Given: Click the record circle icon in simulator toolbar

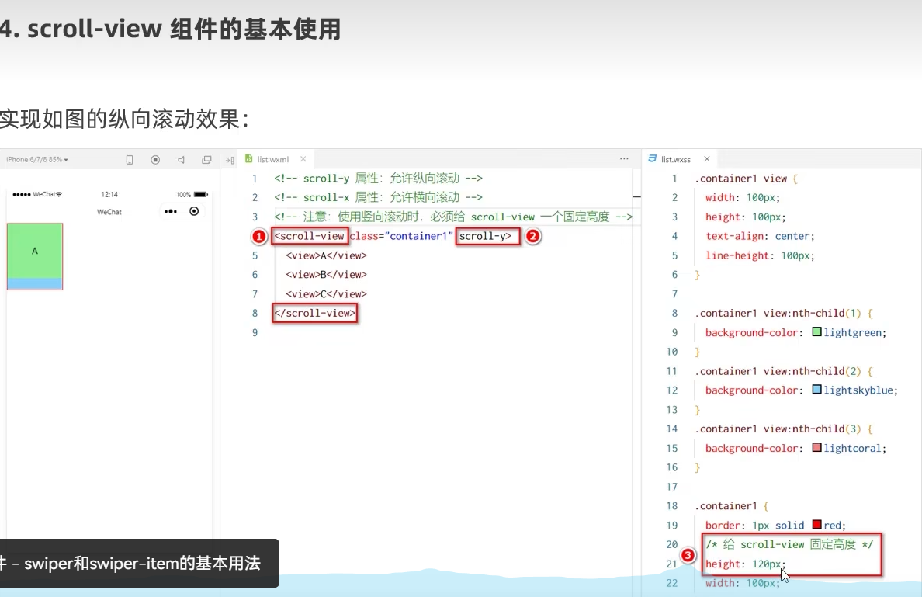Looking at the screenshot, I should click(155, 160).
